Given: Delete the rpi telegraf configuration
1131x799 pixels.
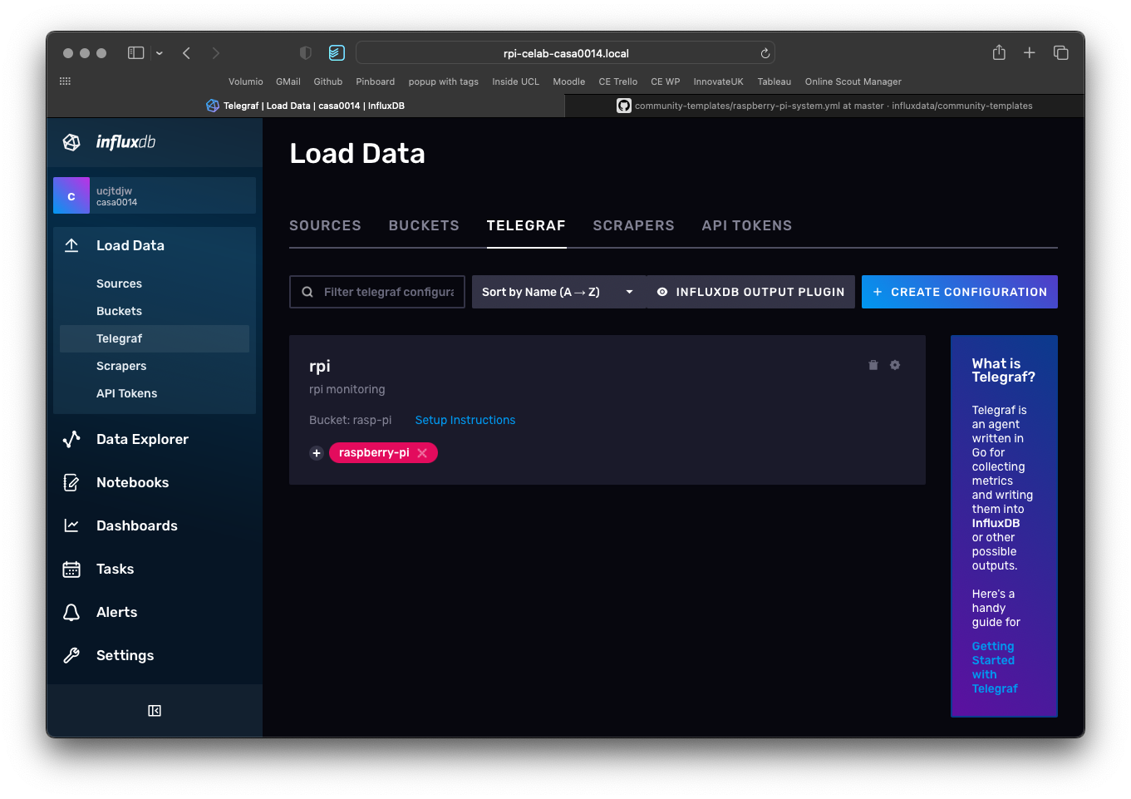Looking at the screenshot, I should point(873,365).
